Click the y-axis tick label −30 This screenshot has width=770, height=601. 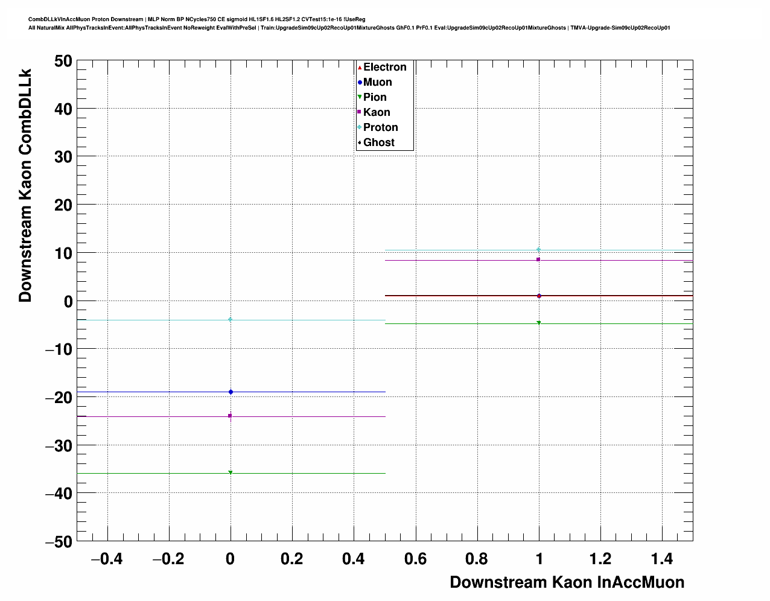click(x=59, y=445)
